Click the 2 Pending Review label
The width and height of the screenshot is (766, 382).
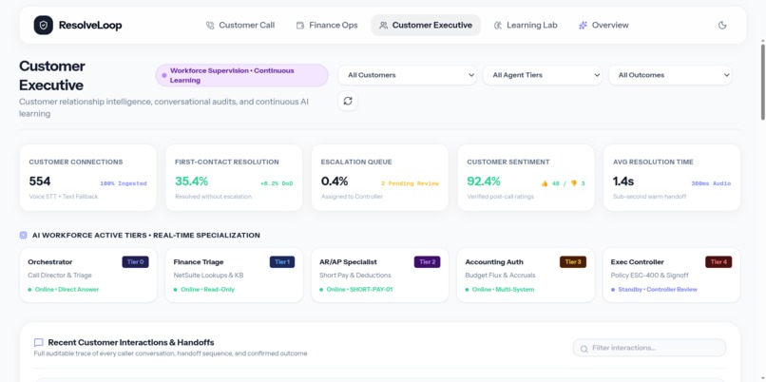click(410, 183)
